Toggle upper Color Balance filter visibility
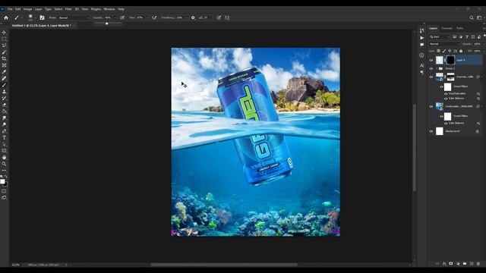Image resolution: width=486 pixels, height=273 pixels. tap(446, 99)
